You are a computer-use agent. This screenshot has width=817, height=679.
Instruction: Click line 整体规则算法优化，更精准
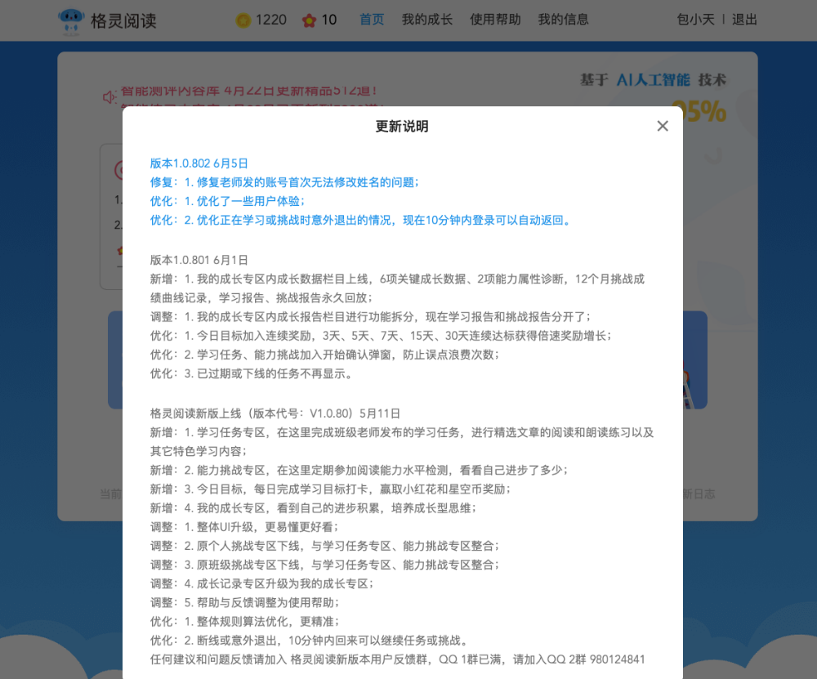point(245,622)
